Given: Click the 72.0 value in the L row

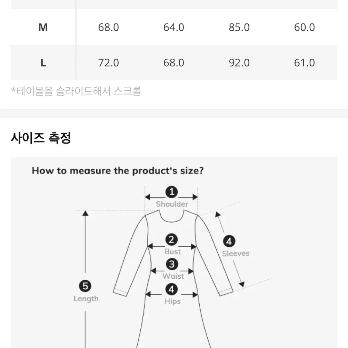Looking at the screenshot, I should pos(109,63).
